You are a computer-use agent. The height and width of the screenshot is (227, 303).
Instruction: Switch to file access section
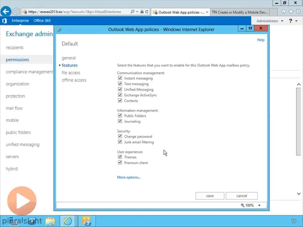(x=71, y=73)
